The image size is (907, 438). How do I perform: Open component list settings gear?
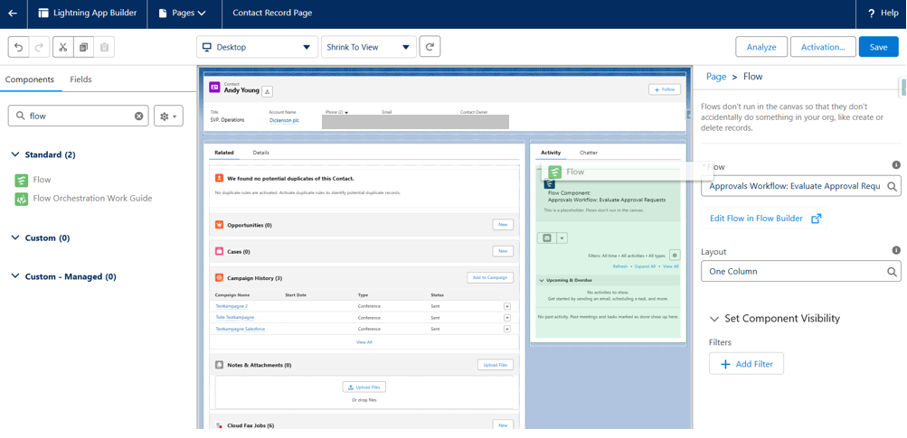[x=168, y=116]
